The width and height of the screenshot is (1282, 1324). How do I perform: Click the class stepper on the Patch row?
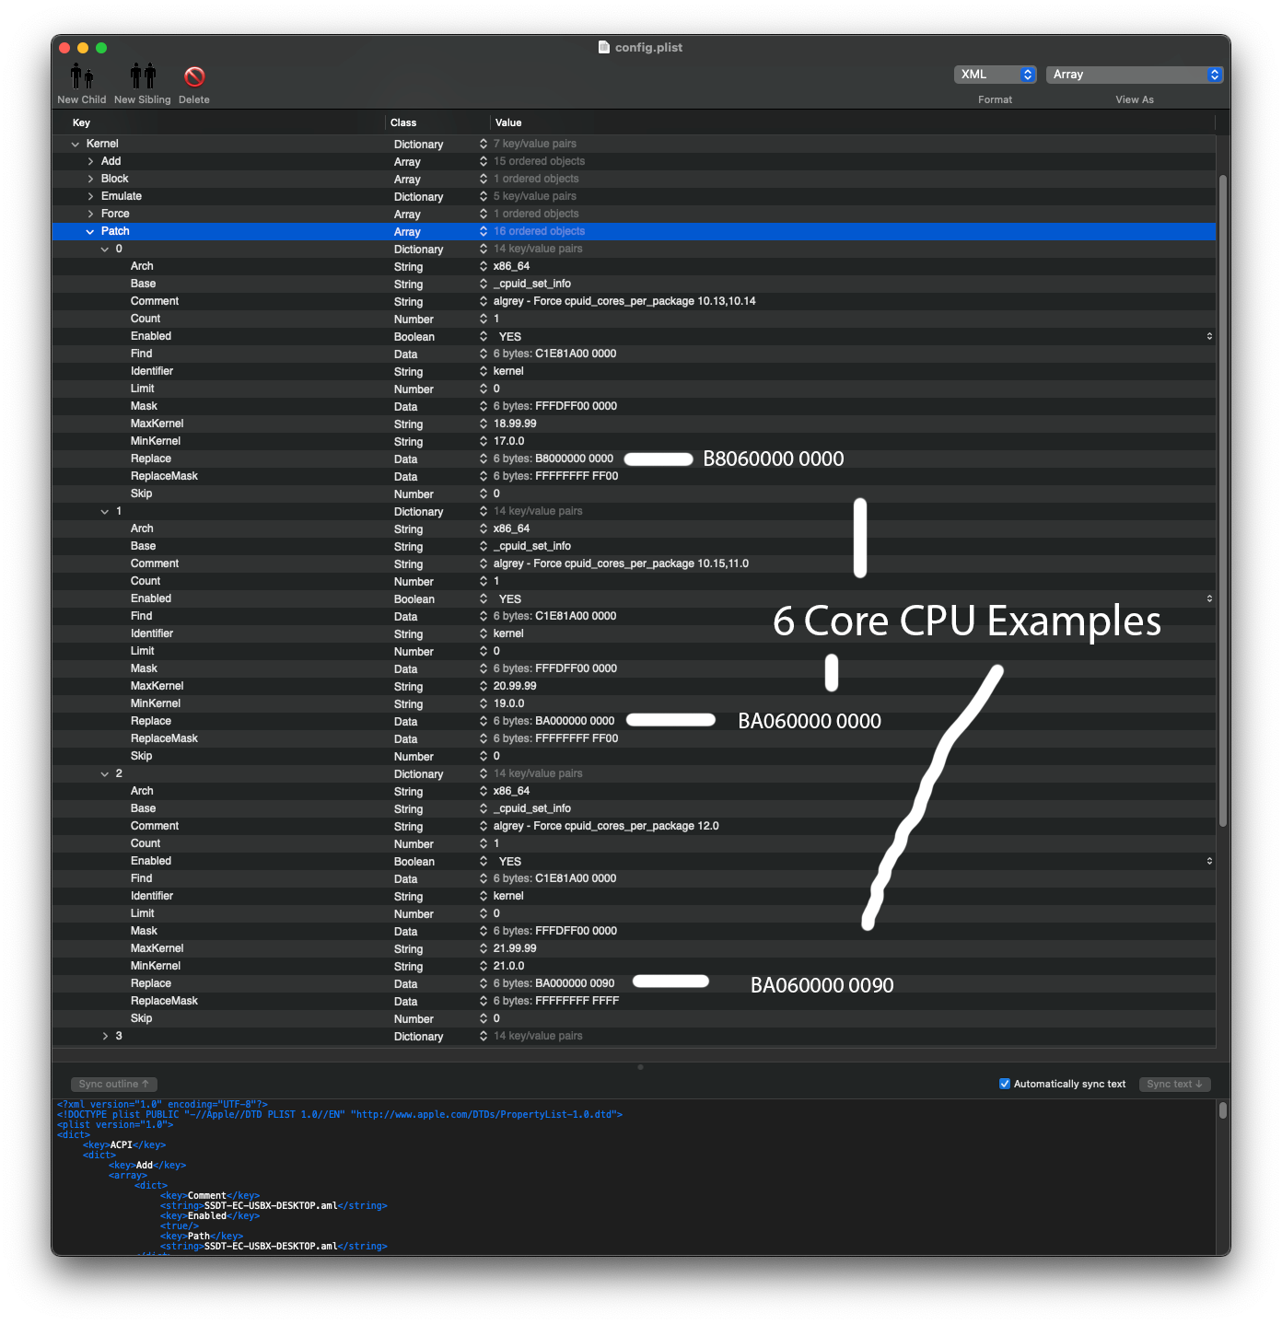484,231
